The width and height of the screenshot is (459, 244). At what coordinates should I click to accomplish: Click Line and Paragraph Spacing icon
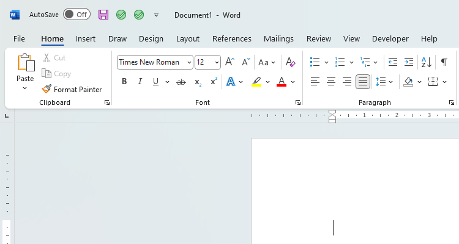click(381, 82)
